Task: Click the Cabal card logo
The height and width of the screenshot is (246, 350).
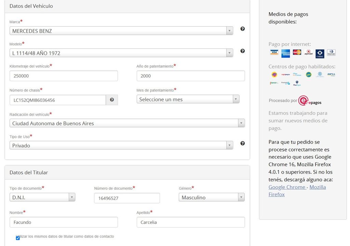Action: pyautogui.click(x=320, y=54)
